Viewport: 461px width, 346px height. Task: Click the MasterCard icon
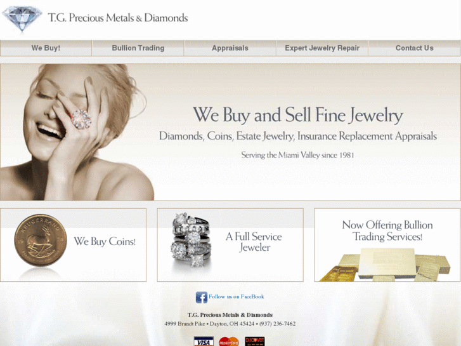(229, 342)
